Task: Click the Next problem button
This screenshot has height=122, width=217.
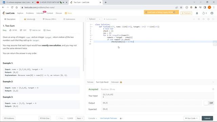Action: 80,118
